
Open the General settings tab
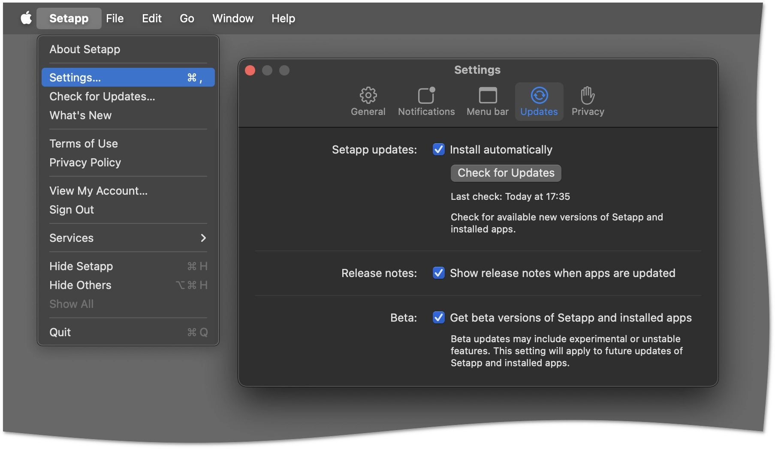(x=368, y=102)
